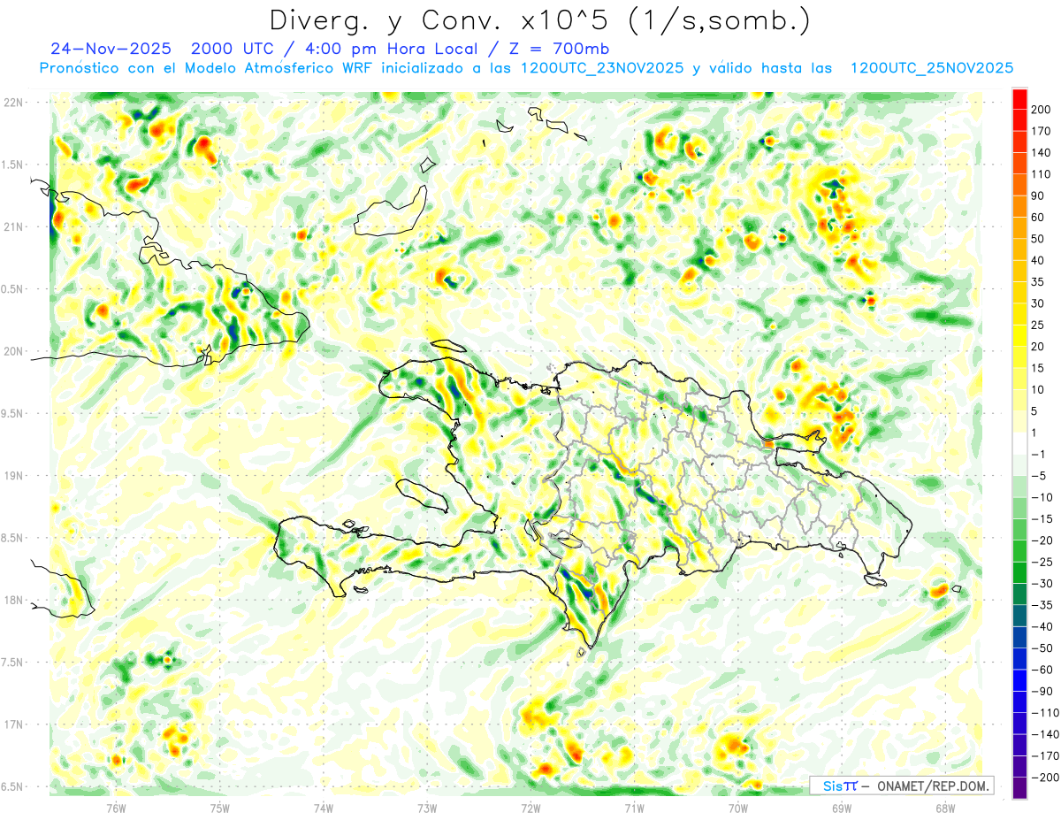Click the red colorbar segment above 200
The image size is (1061, 820).
coord(1019,99)
